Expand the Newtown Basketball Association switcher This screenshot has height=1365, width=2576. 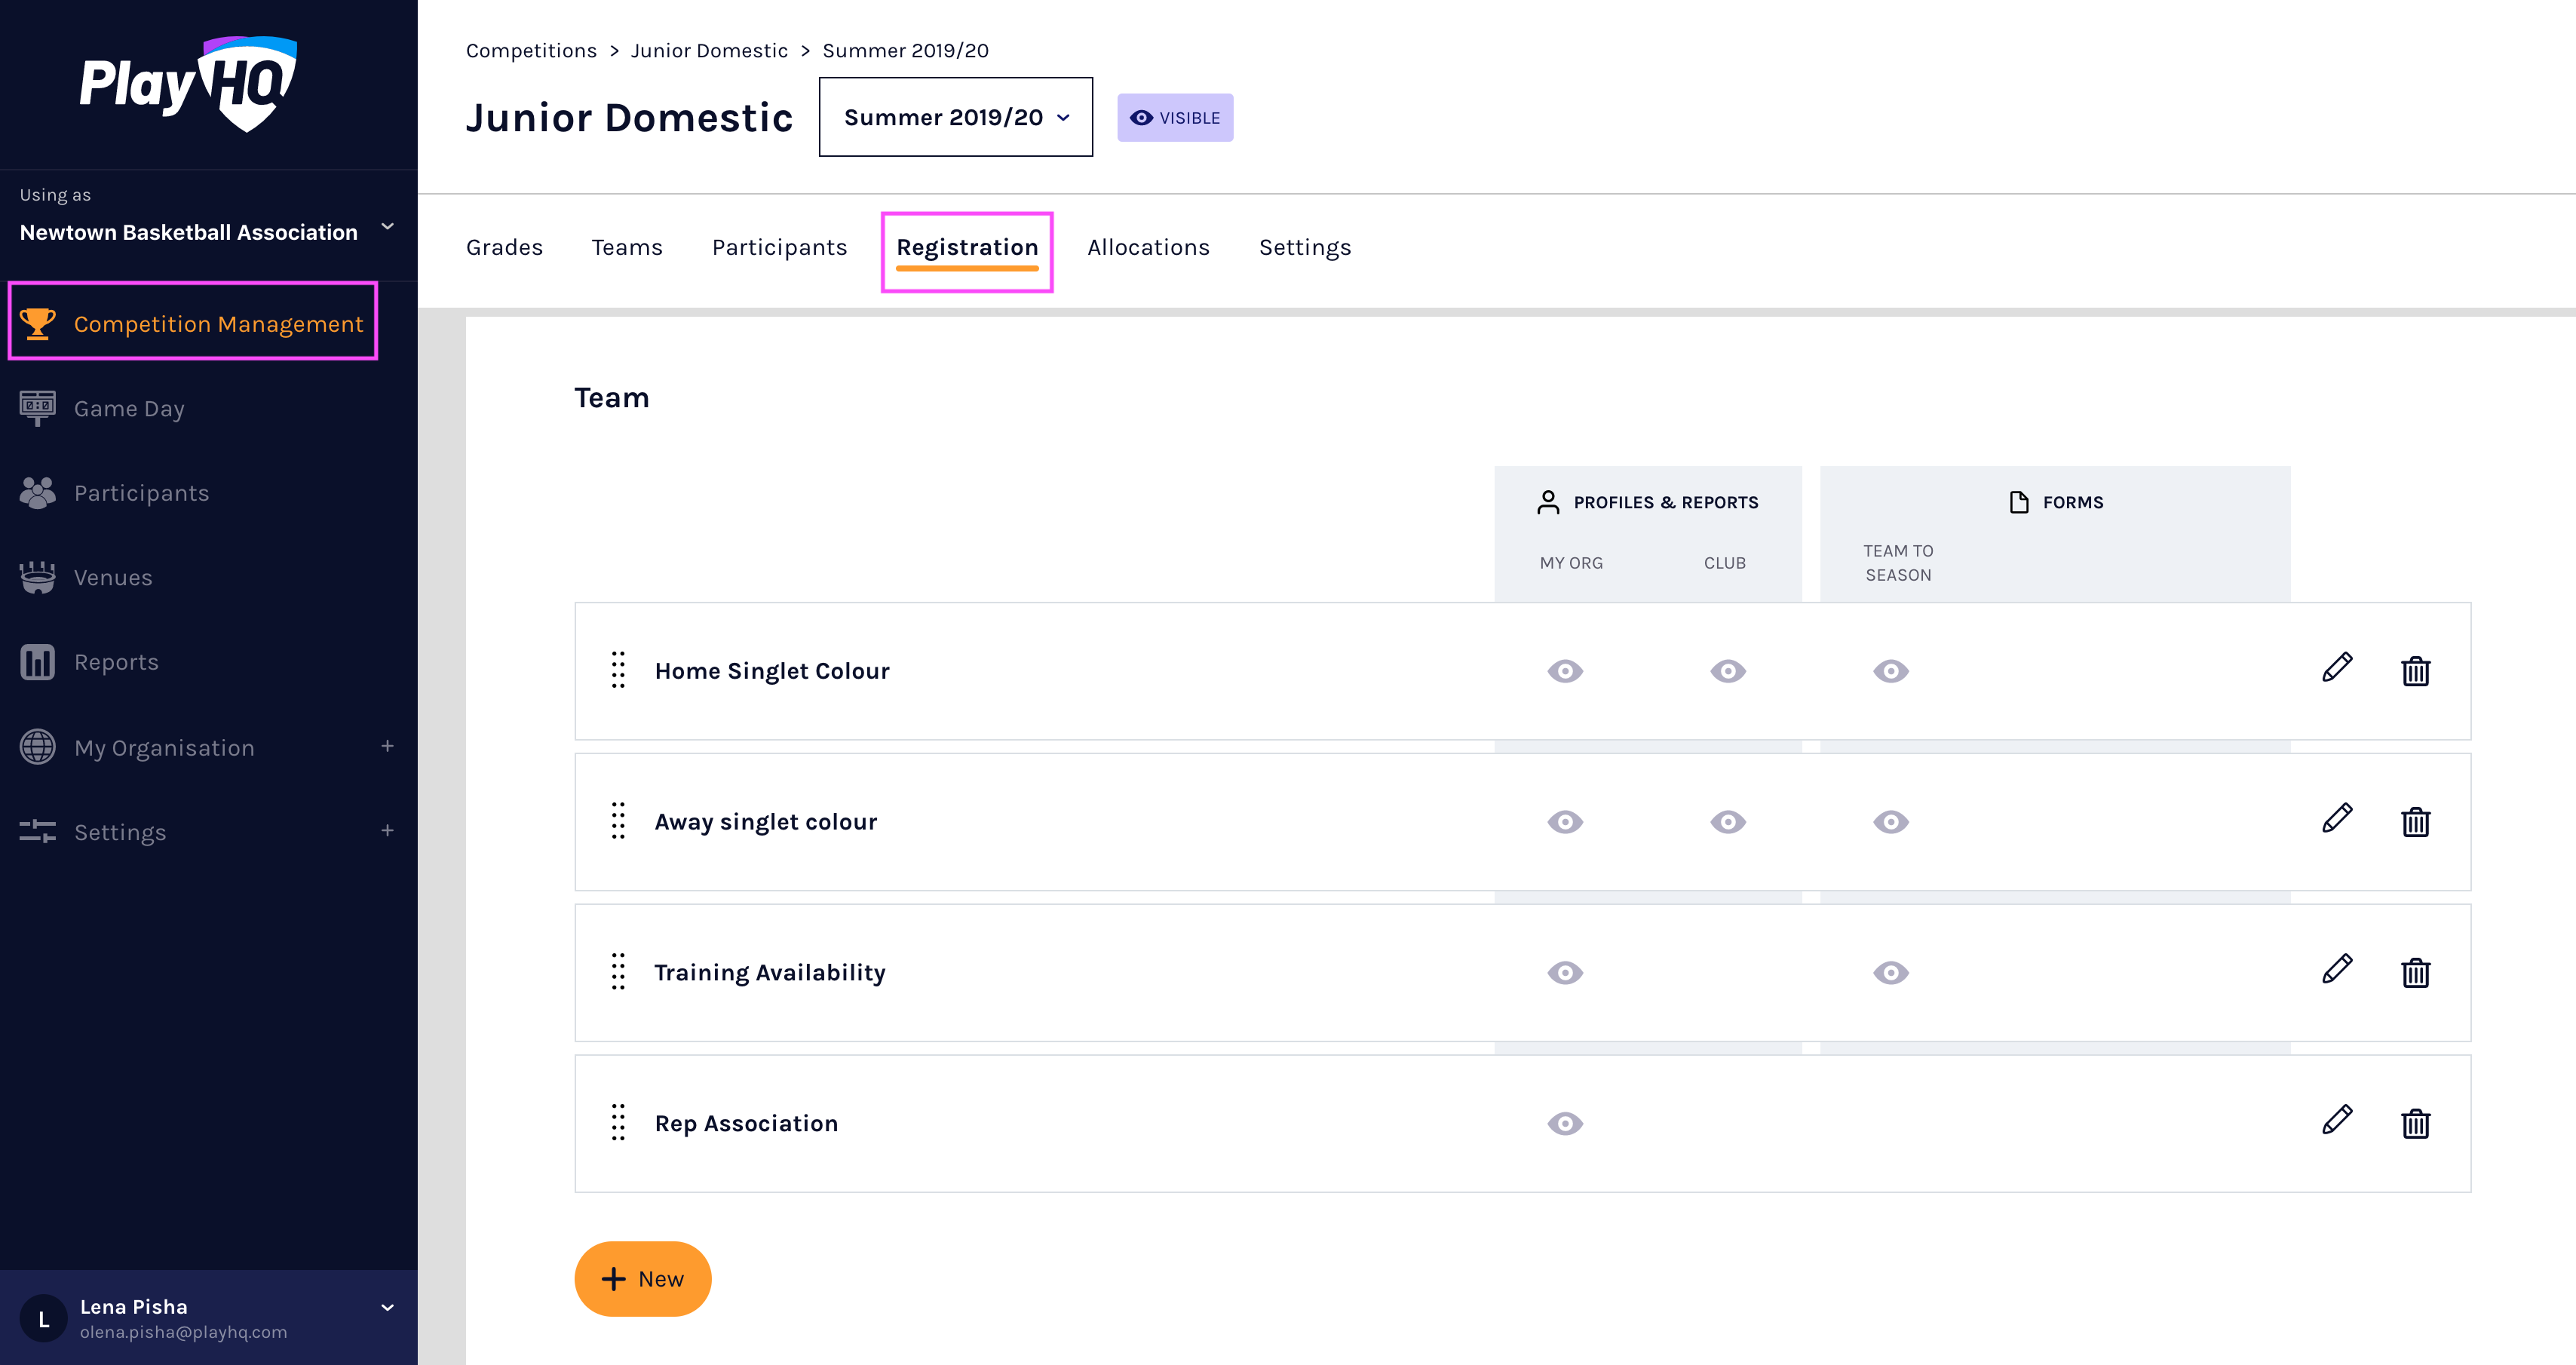pos(387,227)
